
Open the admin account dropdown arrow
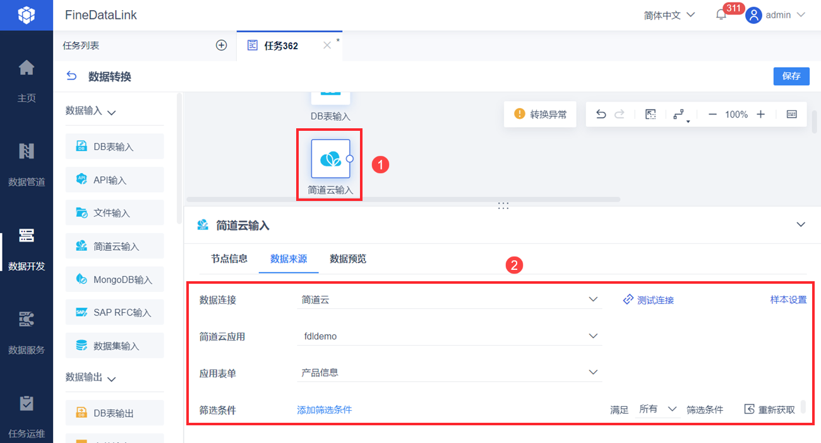tap(801, 15)
